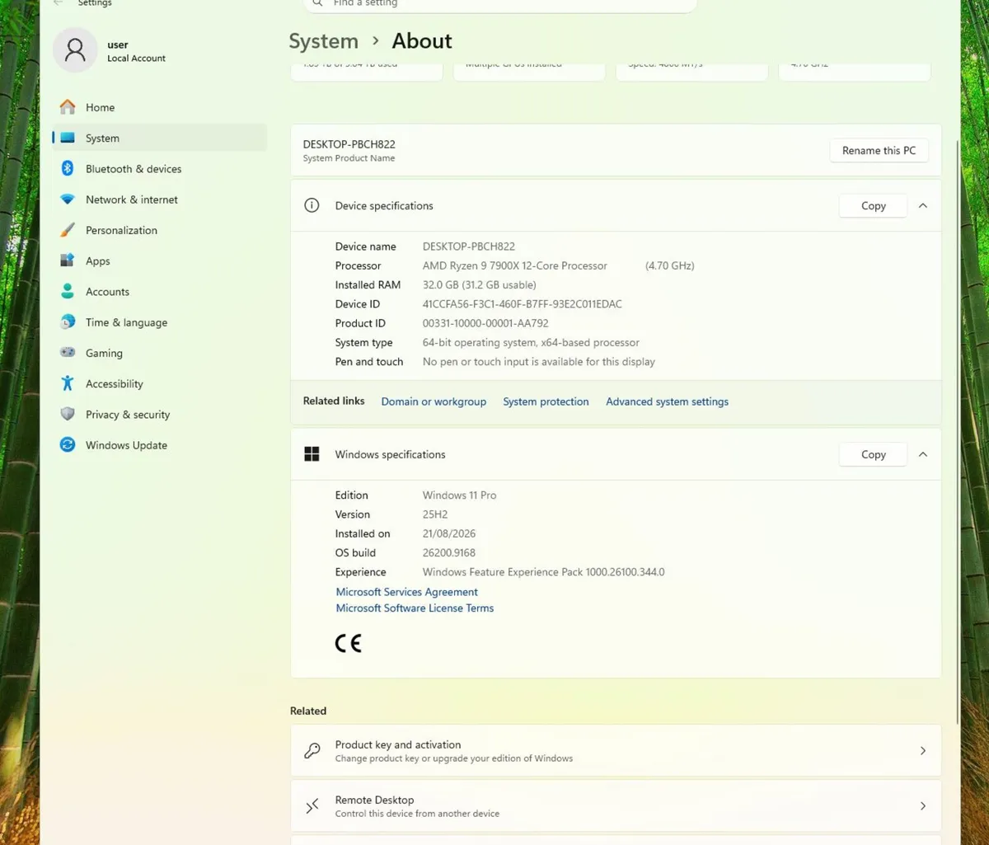Click the Time & language globe icon

[68, 322]
